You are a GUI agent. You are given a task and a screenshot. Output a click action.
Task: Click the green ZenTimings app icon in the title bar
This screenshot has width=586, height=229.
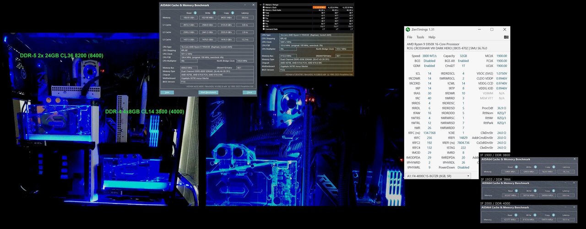(408, 29)
